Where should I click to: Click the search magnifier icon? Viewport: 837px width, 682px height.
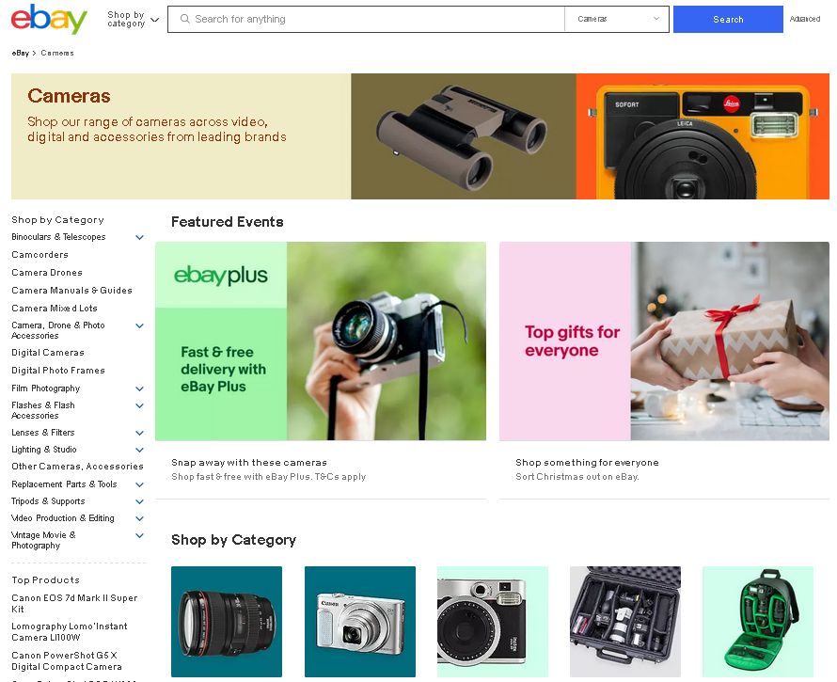(x=184, y=19)
